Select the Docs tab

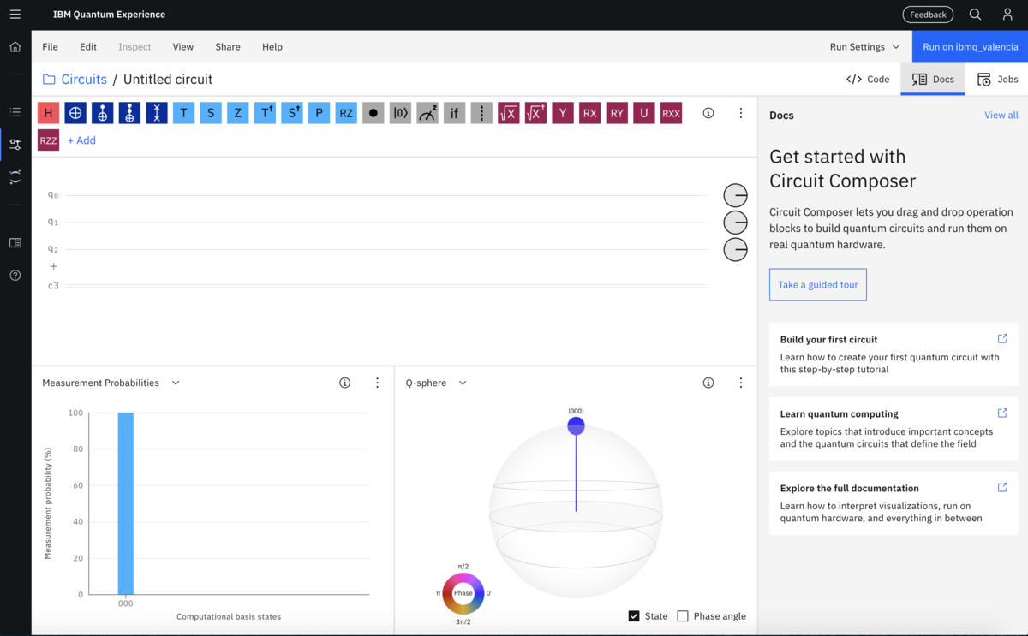click(x=933, y=79)
